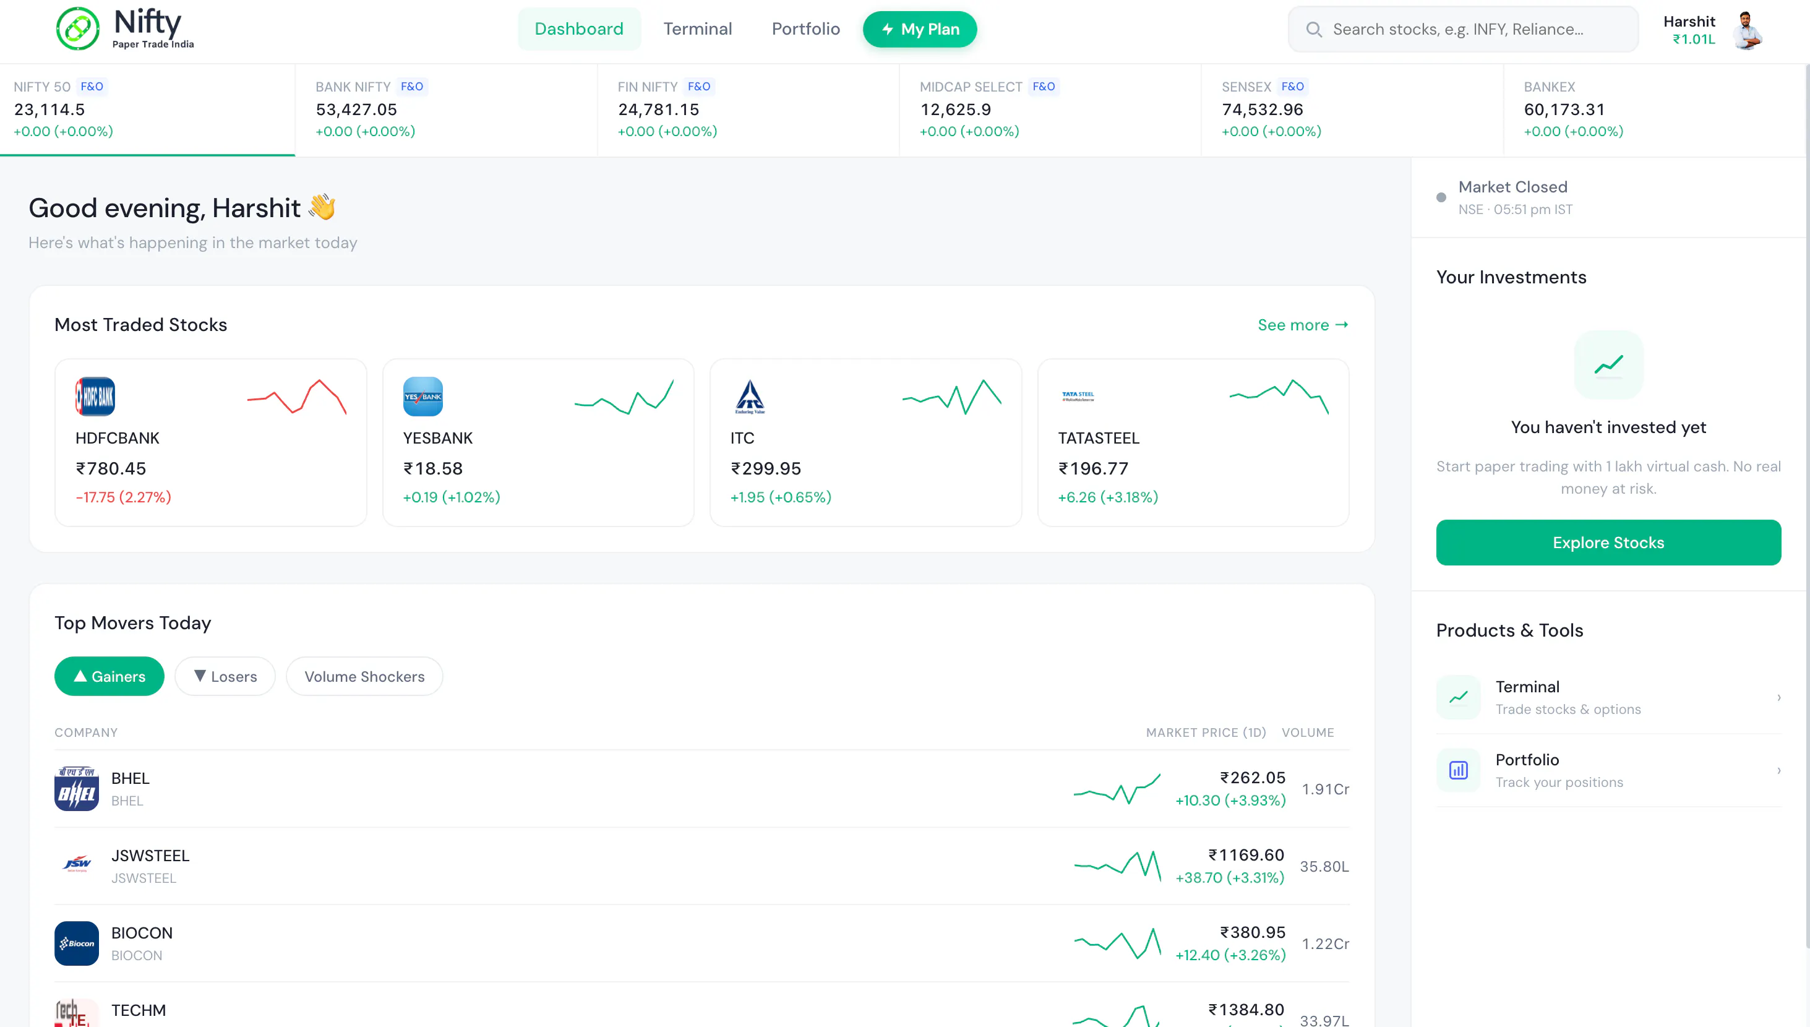The width and height of the screenshot is (1810, 1027).
Task: Click the Portfolio bar-chart icon in Products & Tools
Action: 1458,770
